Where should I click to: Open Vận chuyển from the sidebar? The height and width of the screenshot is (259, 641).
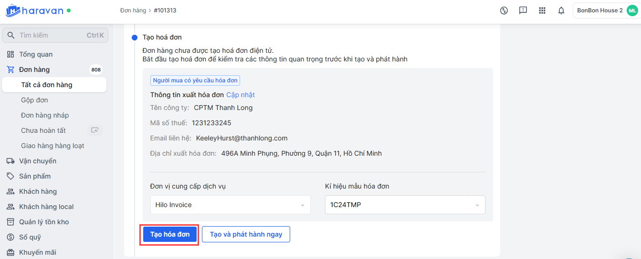coord(37,161)
